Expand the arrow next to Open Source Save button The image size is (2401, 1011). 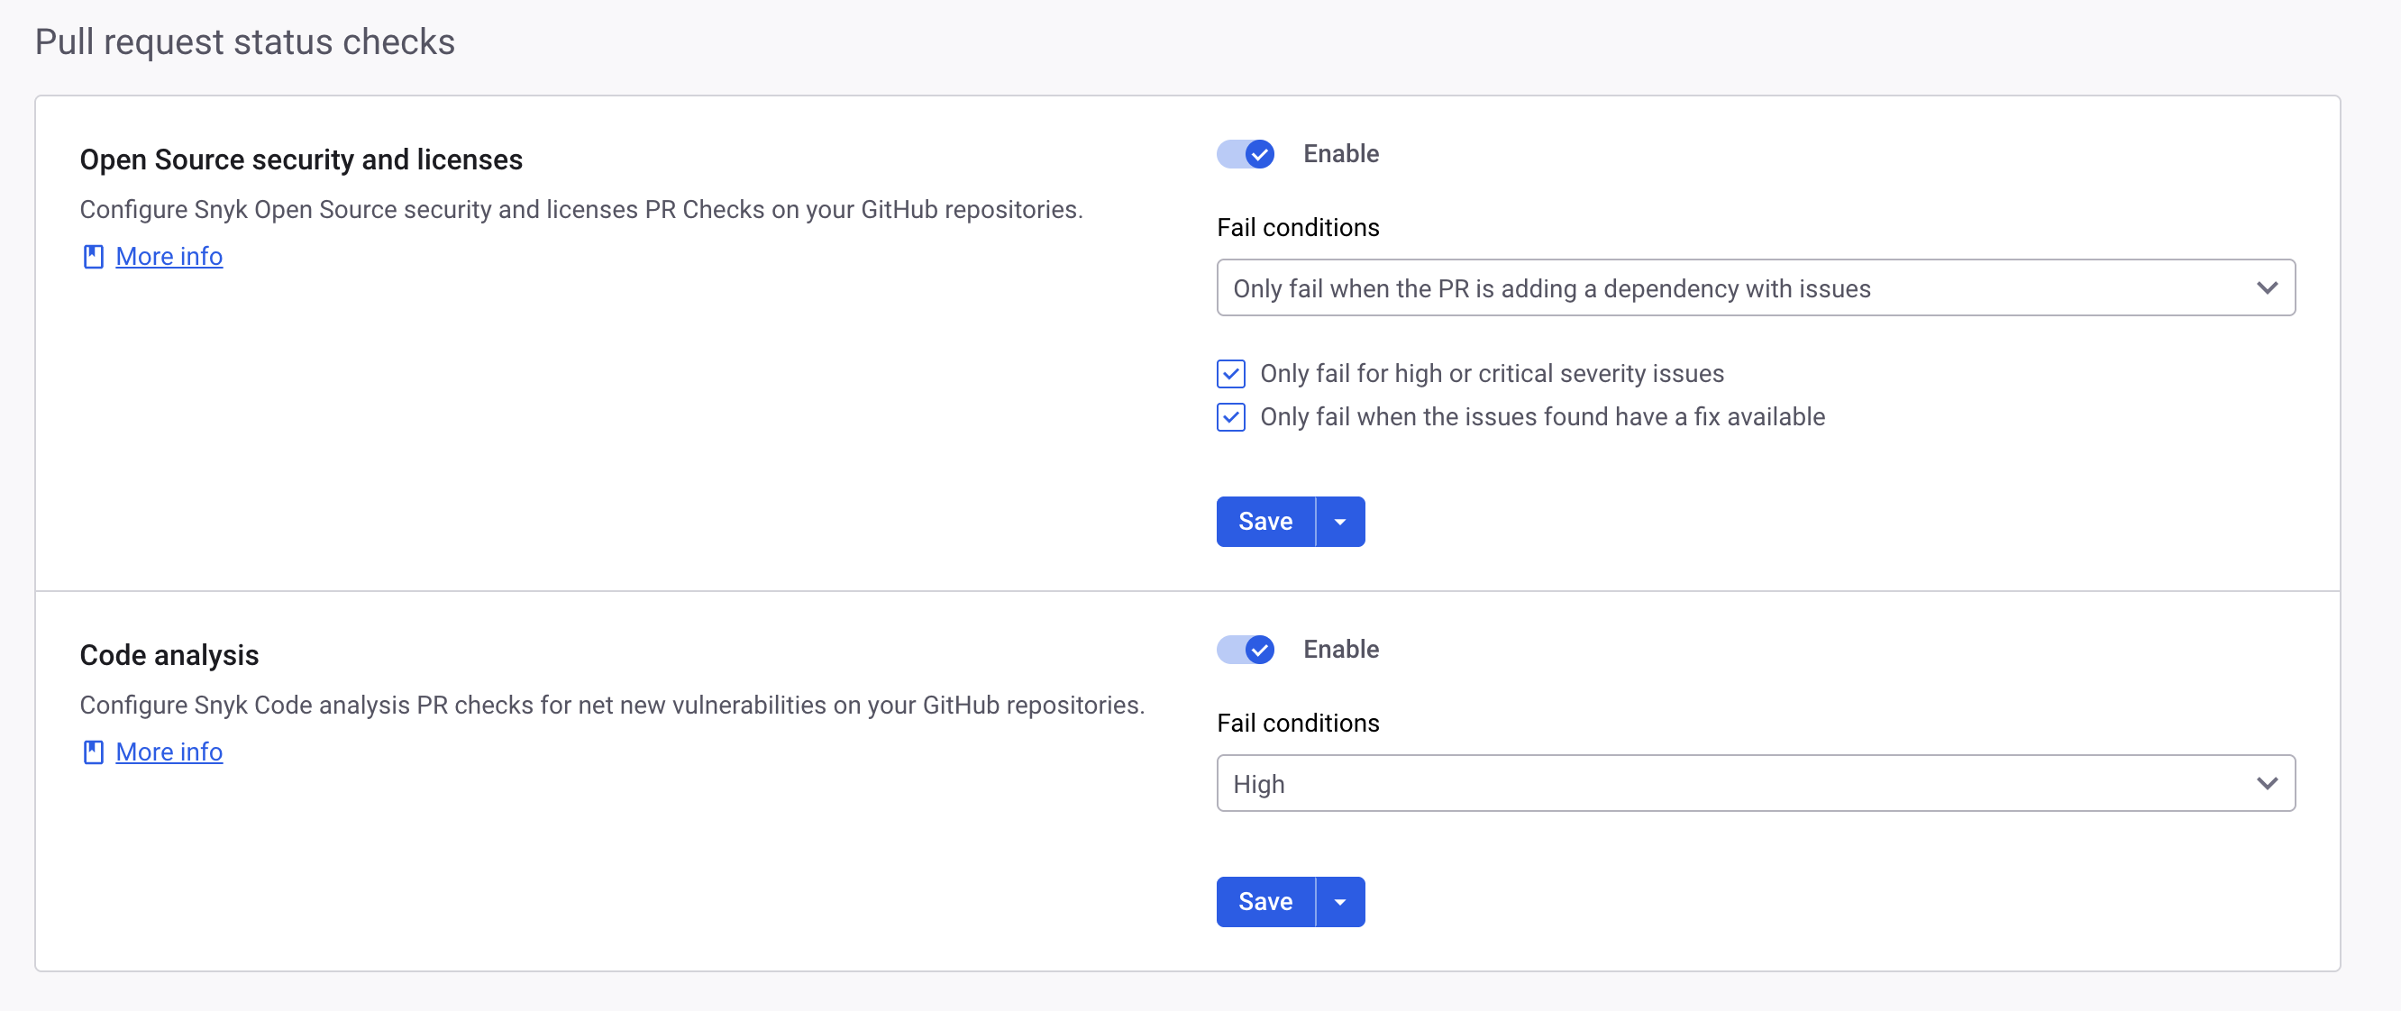click(x=1340, y=522)
